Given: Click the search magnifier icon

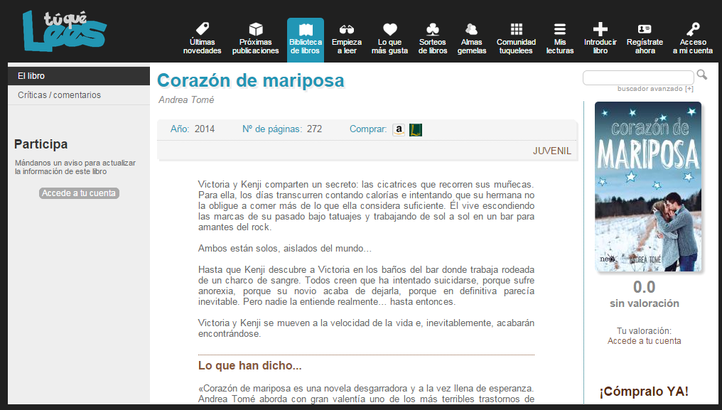Looking at the screenshot, I should click(701, 75).
